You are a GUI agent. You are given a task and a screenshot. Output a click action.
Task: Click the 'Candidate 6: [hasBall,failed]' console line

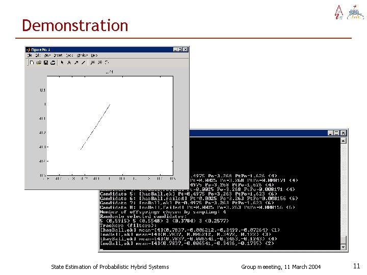click(199, 199)
